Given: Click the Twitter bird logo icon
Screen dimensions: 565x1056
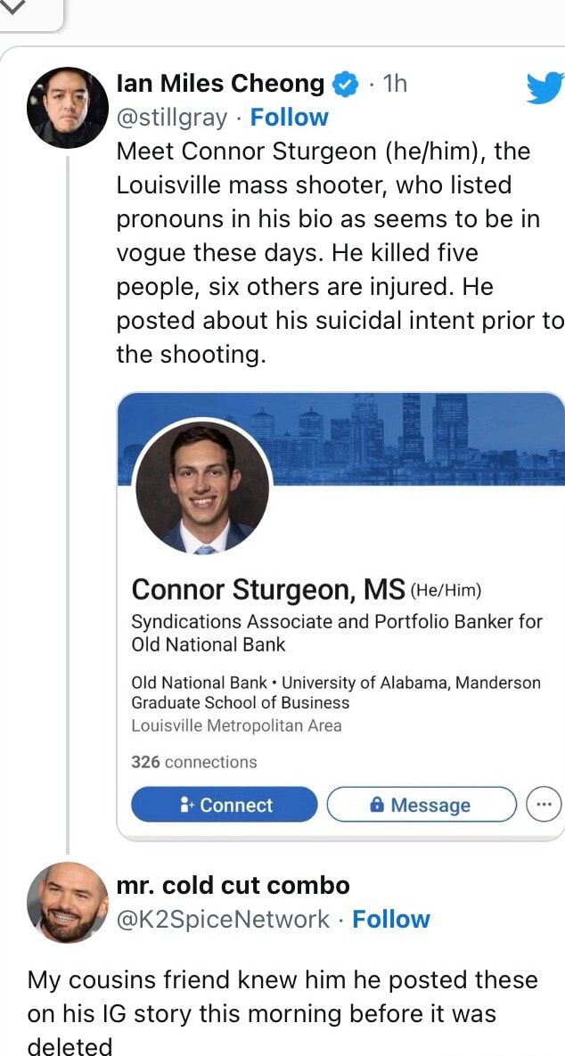Looking at the screenshot, I should pos(545,88).
